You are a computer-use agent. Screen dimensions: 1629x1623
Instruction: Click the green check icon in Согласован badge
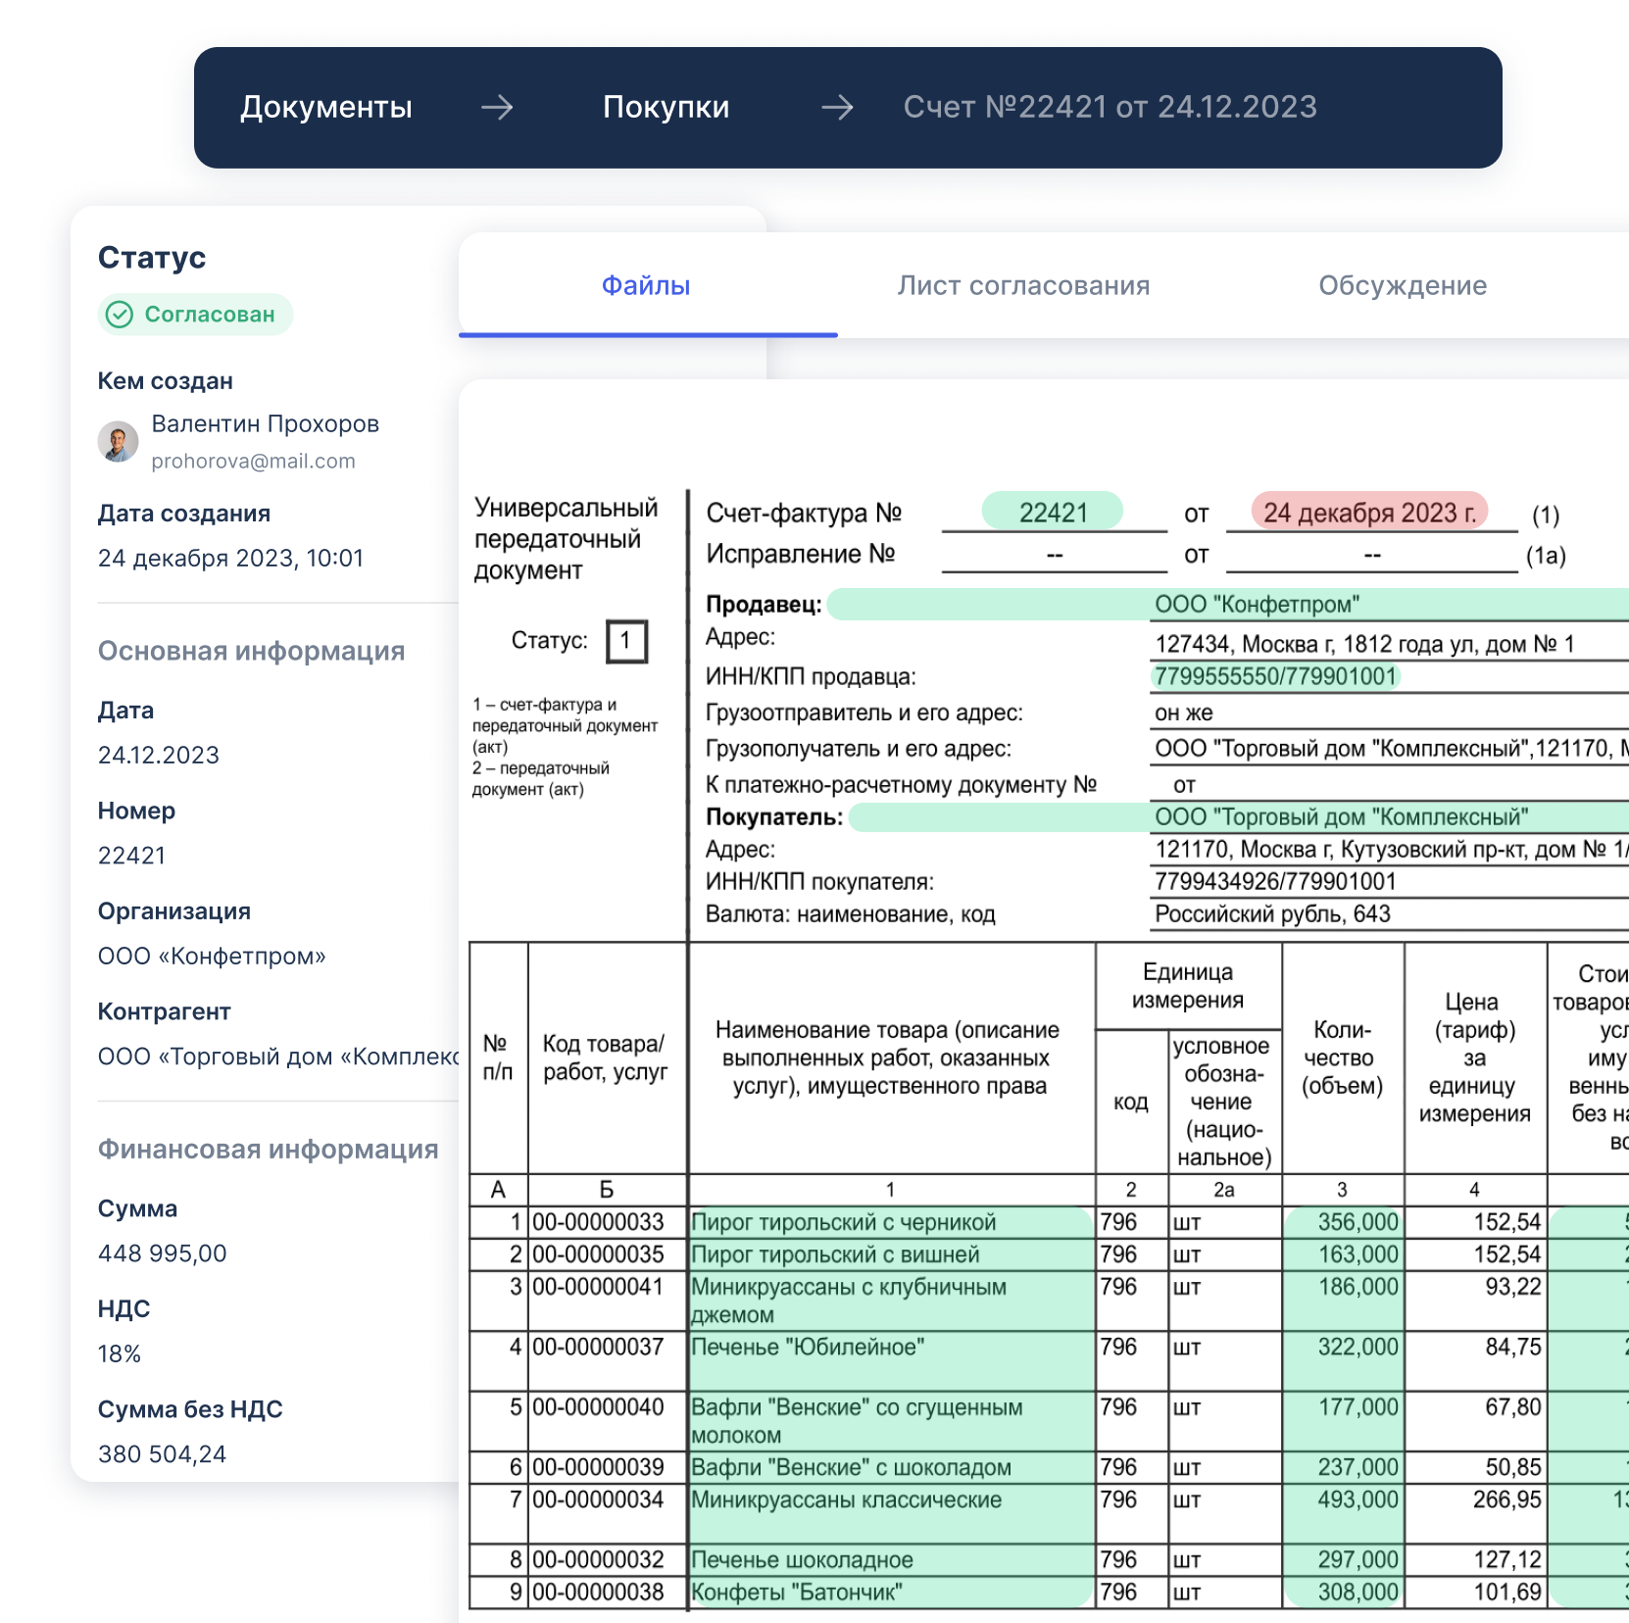[120, 315]
